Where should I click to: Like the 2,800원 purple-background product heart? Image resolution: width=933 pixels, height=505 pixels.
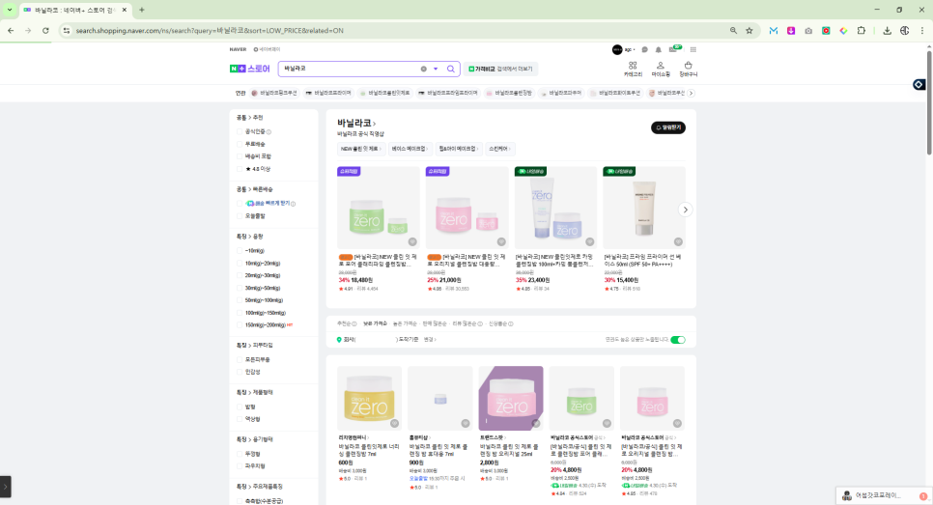click(536, 424)
